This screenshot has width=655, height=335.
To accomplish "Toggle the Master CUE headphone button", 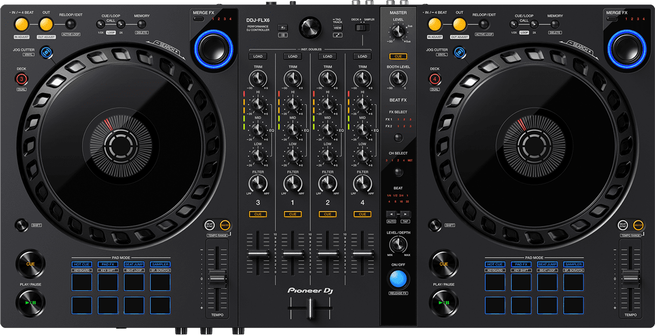I will coord(398,56).
